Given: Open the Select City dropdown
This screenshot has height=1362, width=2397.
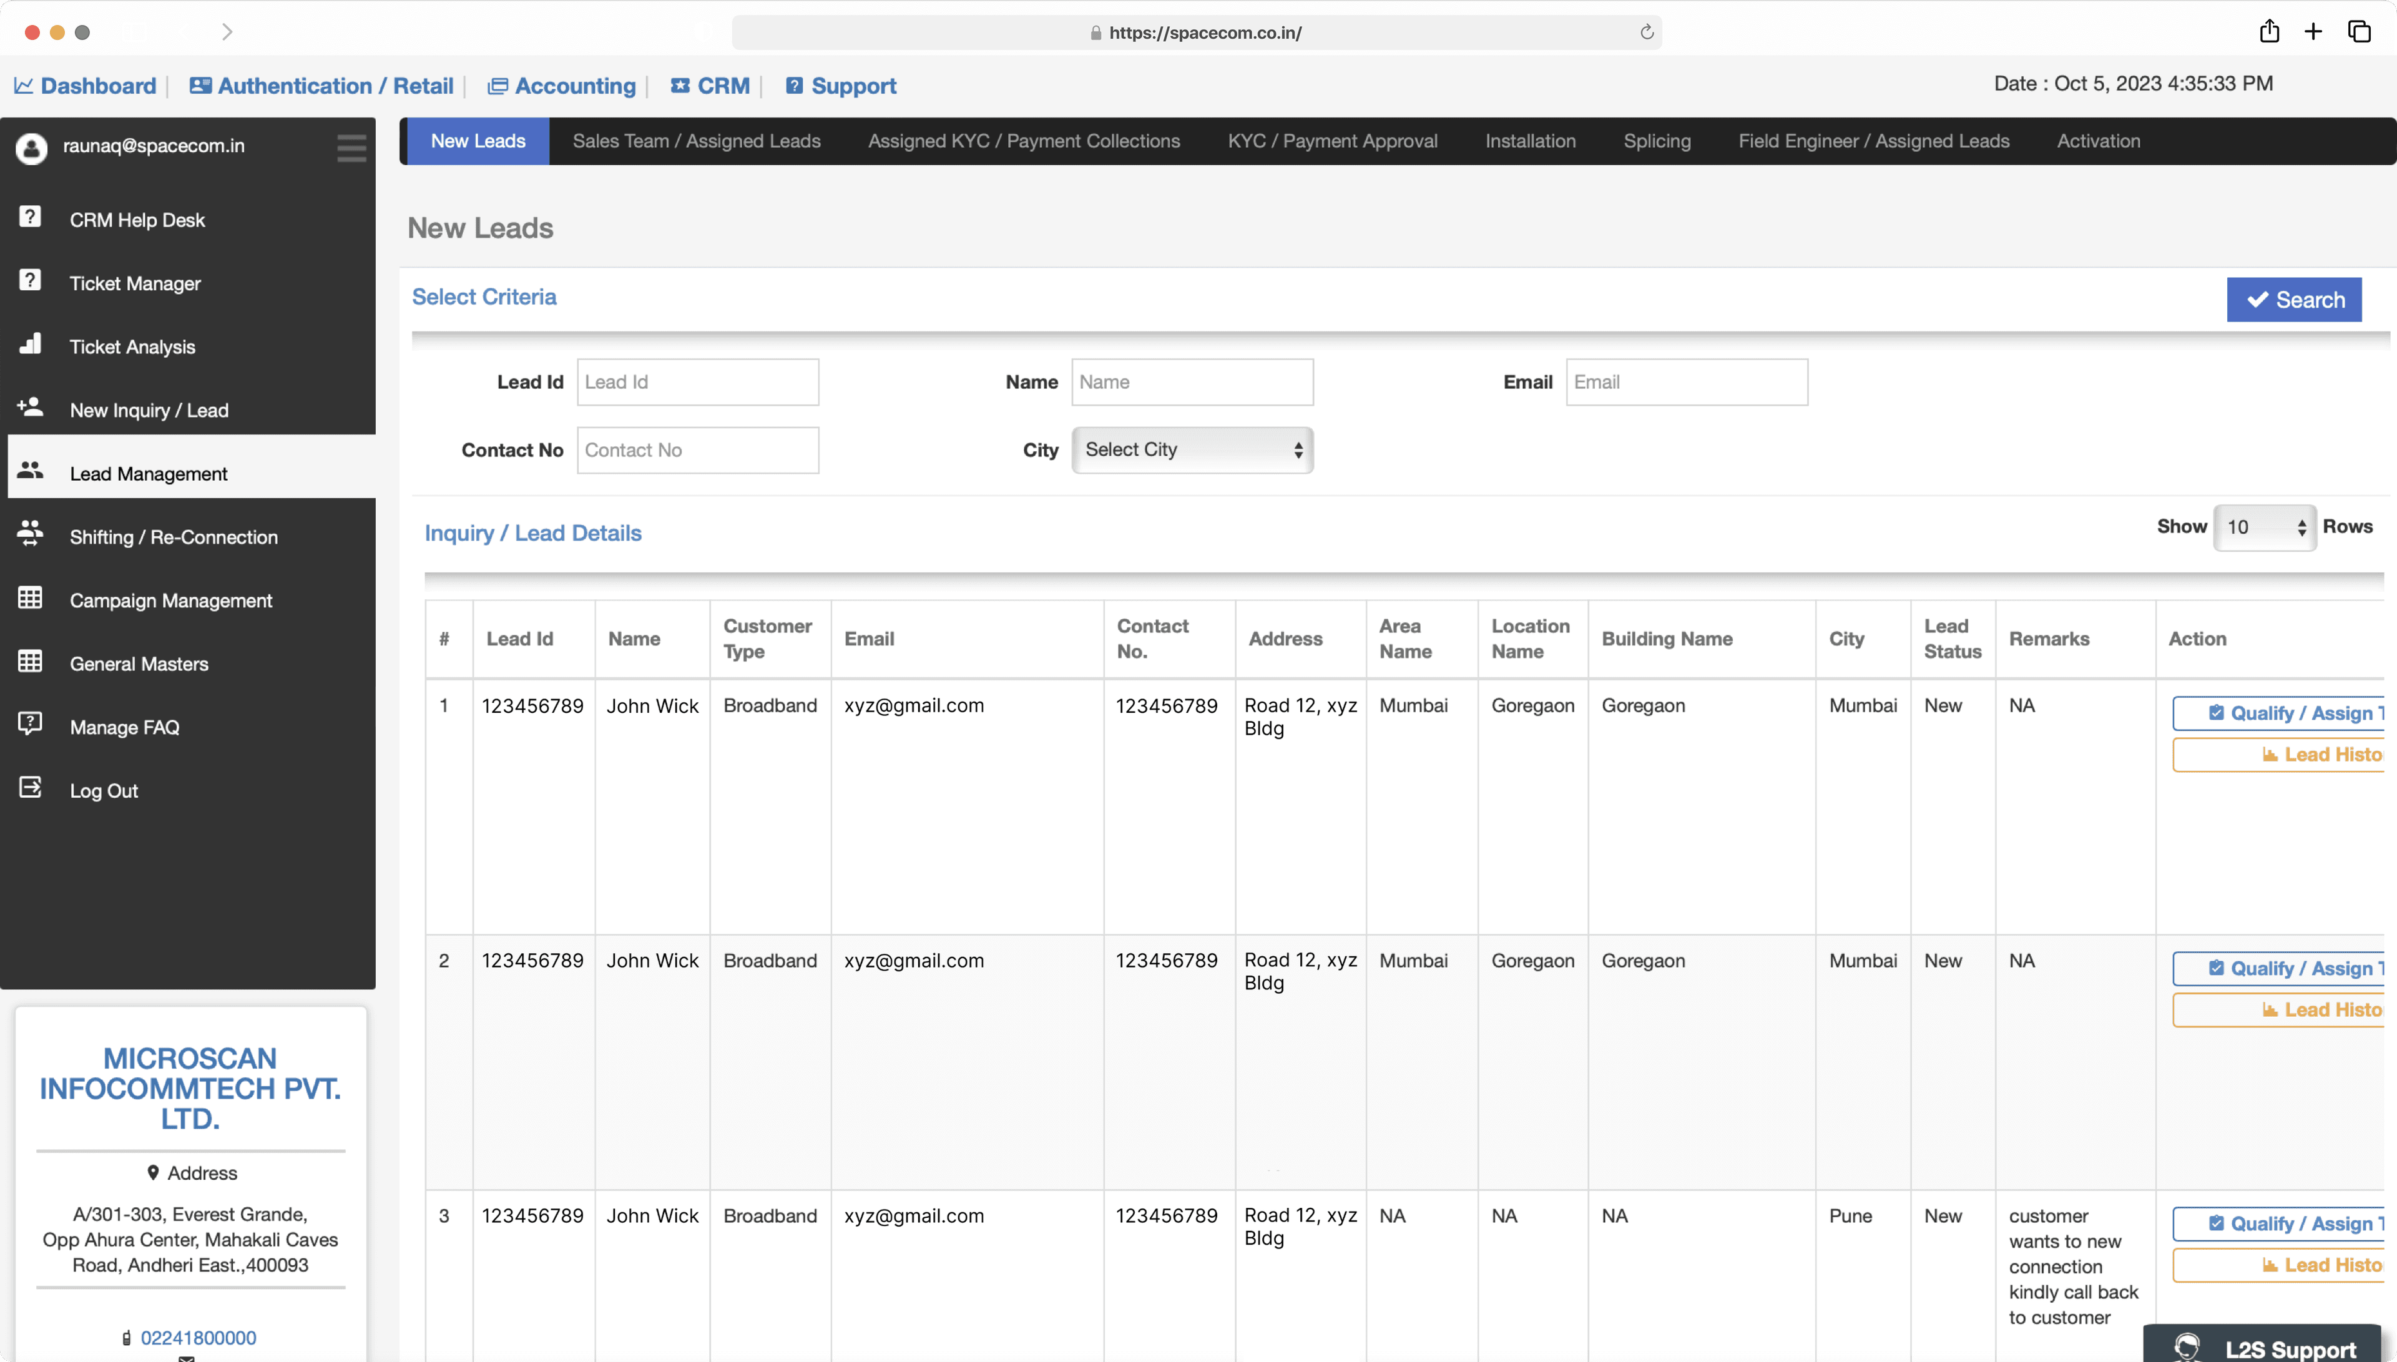Looking at the screenshot, I should pos(1192,450).
